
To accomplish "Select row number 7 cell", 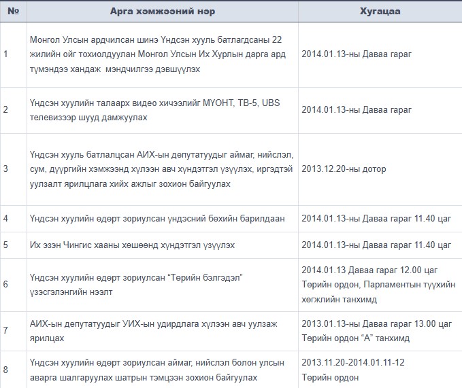I will (x=13, y=331).
